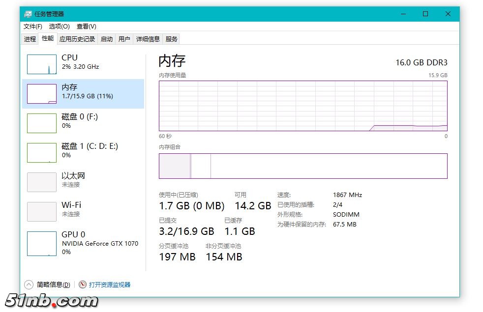Screen dimensions: 483x312
Task: Select the 内存 memory graph thumbnail
Action: point(42,94)
